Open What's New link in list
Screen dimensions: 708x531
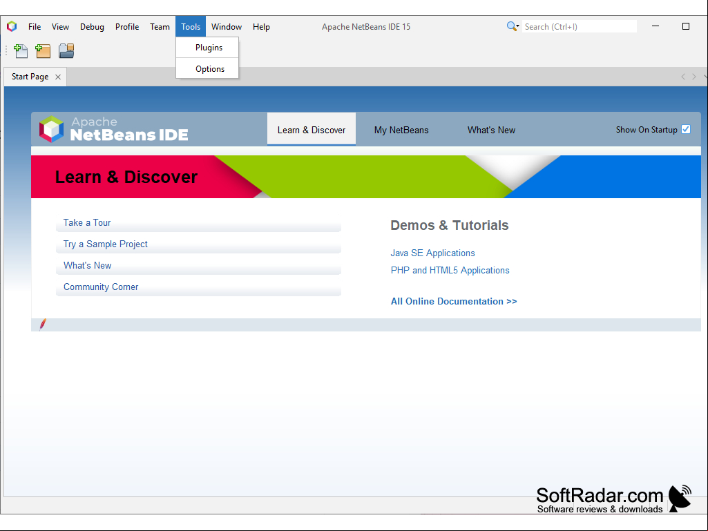tap(87, 265)
